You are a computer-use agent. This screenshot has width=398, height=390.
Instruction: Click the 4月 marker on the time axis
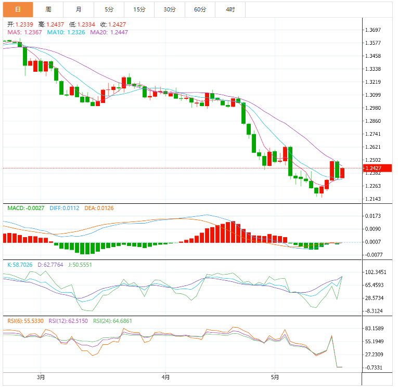tap(166, 378)
